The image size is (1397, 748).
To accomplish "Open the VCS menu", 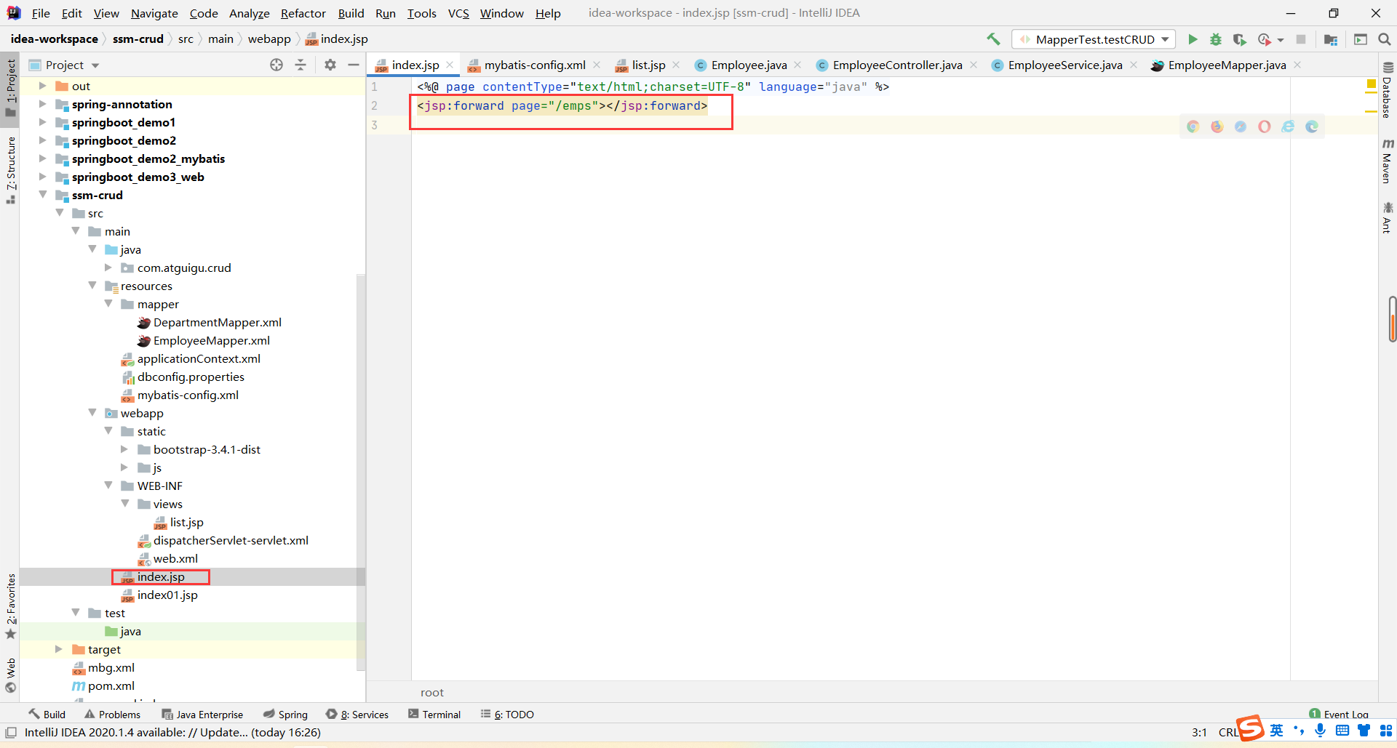I will click(458, 13).
